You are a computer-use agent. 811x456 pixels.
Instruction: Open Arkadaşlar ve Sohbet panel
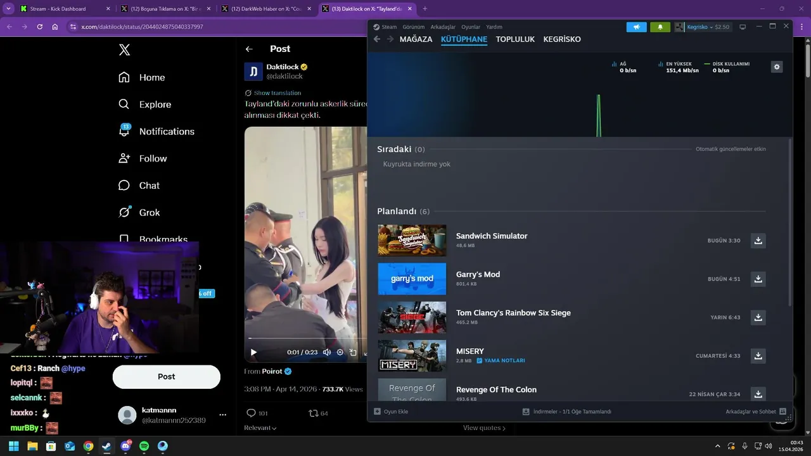coord(756,412)
